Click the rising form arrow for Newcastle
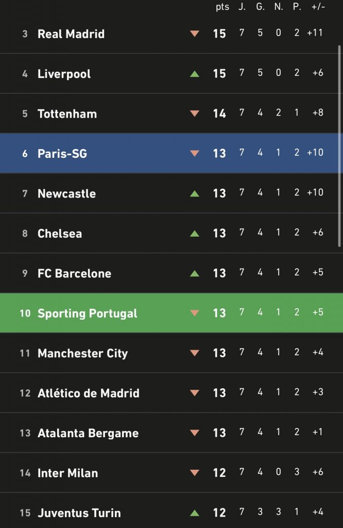The height and width of the screenshot is (528, 343). pos(195,193)
